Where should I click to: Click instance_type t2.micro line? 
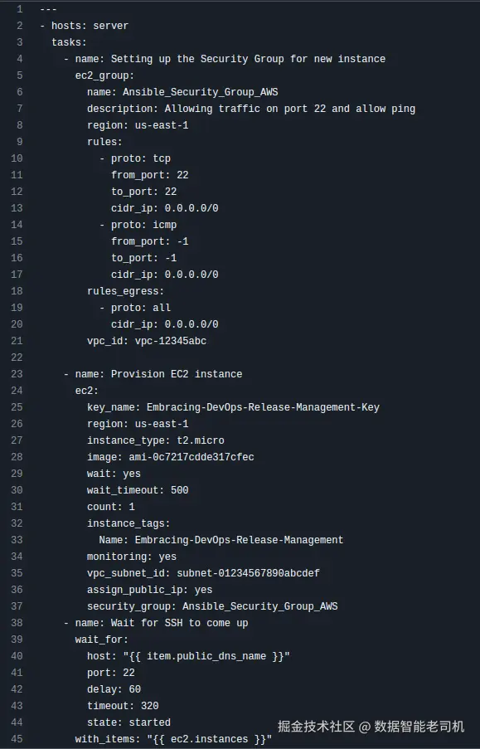coord(156,440)
